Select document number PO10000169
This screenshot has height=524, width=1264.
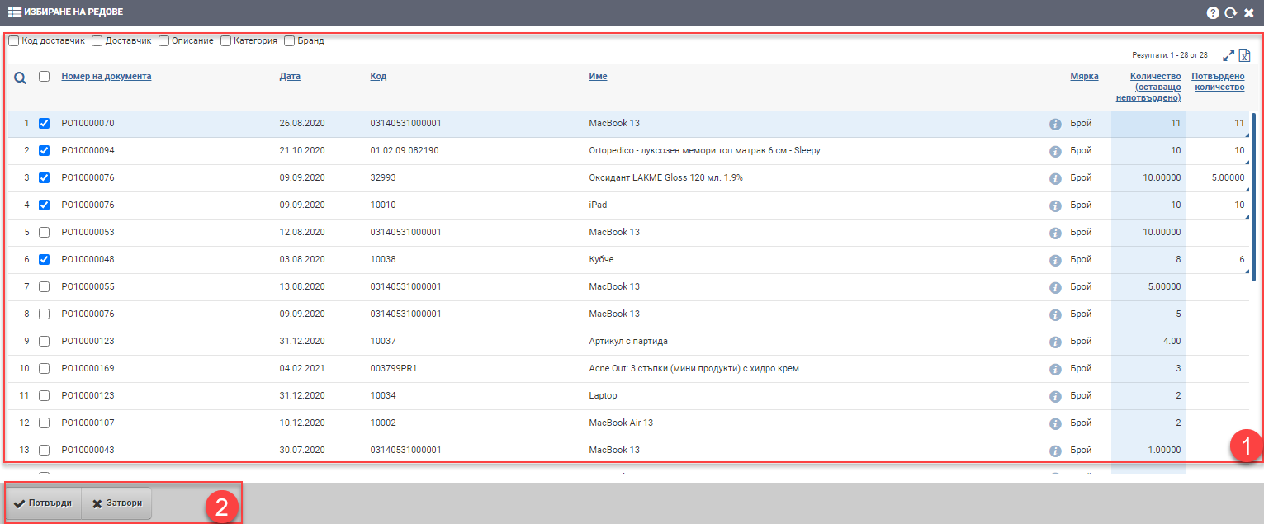(88, 368)
